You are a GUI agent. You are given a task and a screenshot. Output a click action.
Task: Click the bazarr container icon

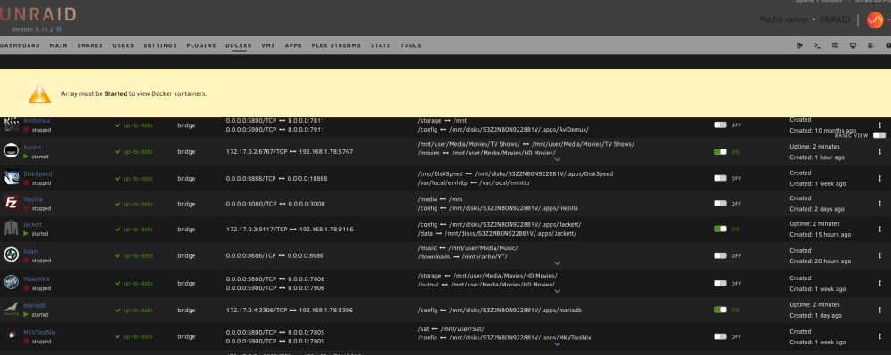click(x=12, y=151)
